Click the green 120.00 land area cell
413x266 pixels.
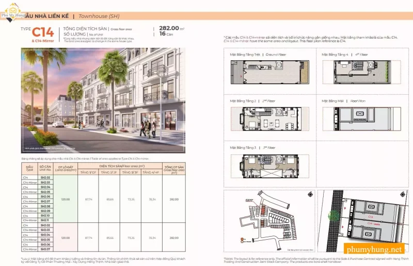click(x=66, y=199)
